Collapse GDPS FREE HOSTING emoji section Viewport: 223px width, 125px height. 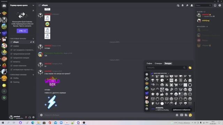pyautogui.click(x=160, y=73)
